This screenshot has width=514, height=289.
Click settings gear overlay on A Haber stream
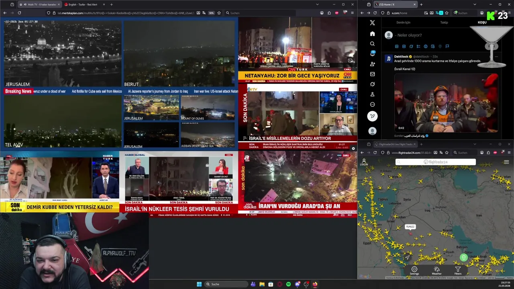click(x=353, y=149)
